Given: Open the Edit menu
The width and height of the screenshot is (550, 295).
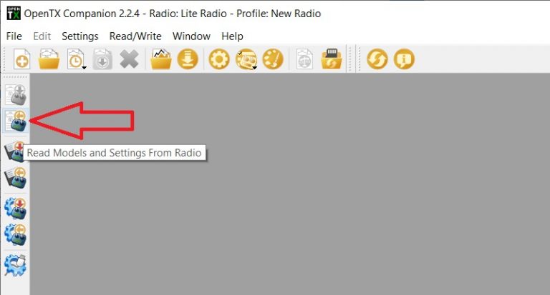Looking at the screenshot, I should [42, 36].
